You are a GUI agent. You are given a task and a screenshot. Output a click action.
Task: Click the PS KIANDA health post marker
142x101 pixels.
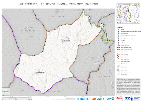point(63,42)
